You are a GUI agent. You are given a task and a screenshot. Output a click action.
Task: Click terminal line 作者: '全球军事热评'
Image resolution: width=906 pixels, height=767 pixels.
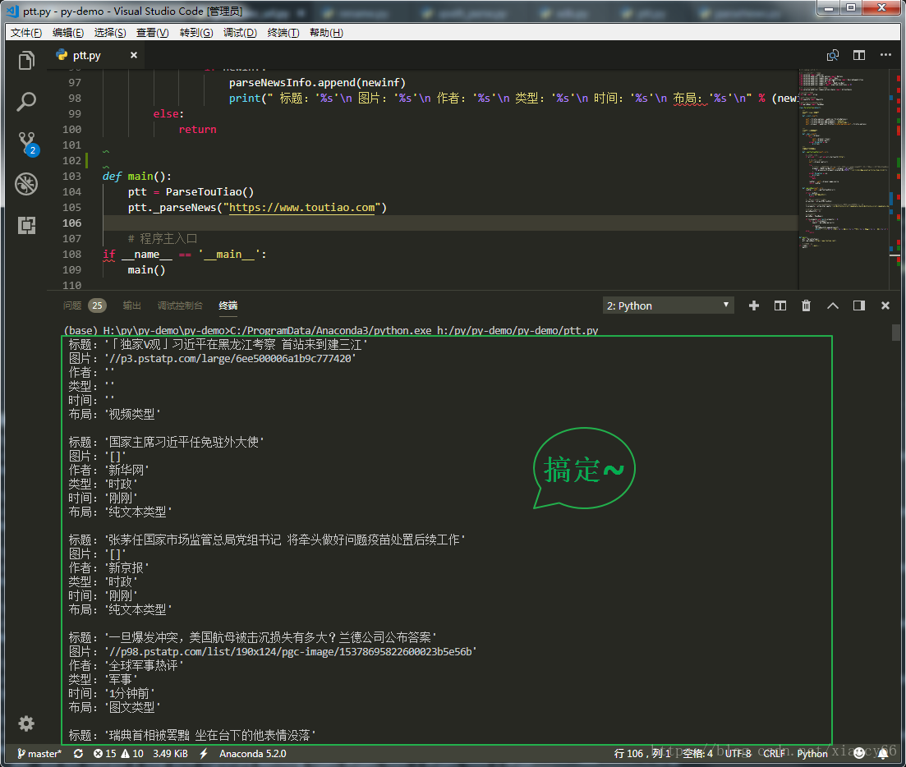[126, 665]
